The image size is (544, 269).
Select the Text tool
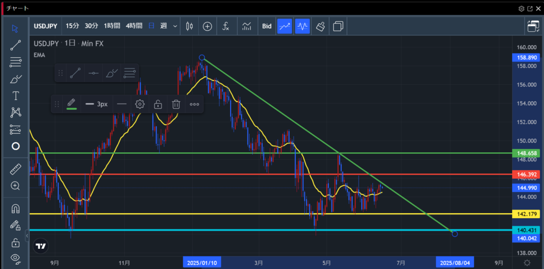(15, 96)
